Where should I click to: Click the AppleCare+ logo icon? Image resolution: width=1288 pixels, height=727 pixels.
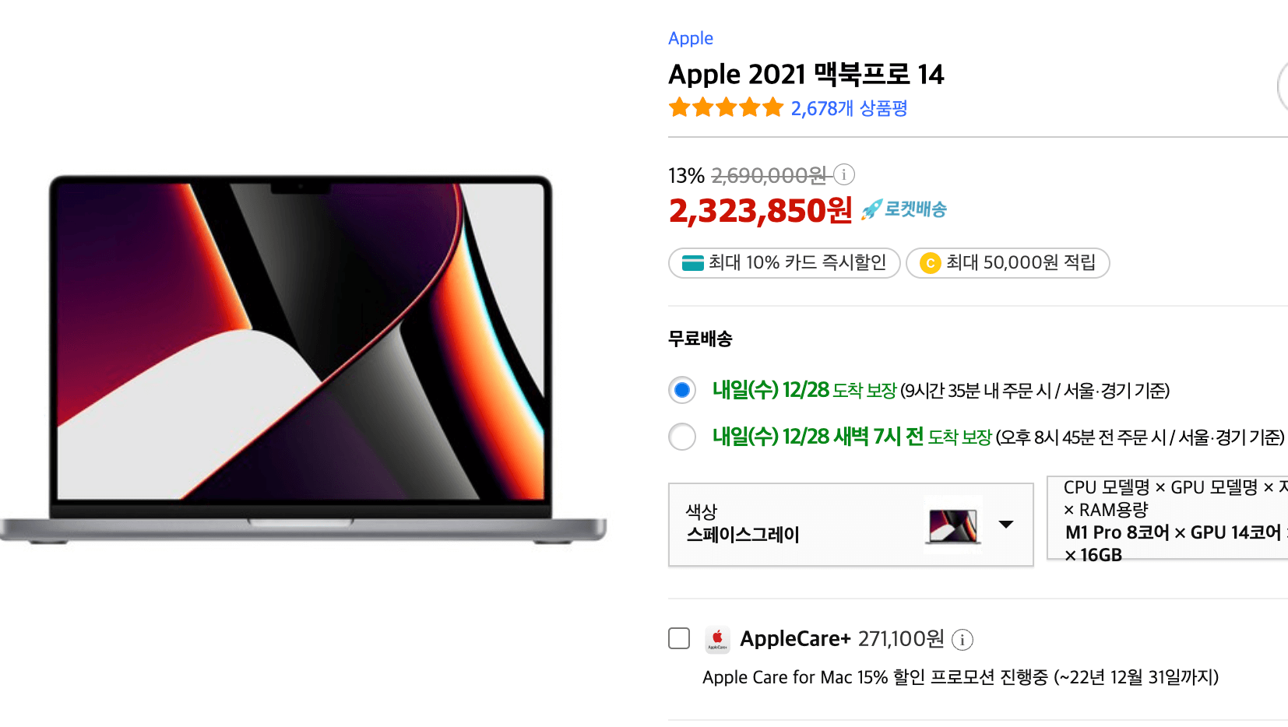click(717, 639)
